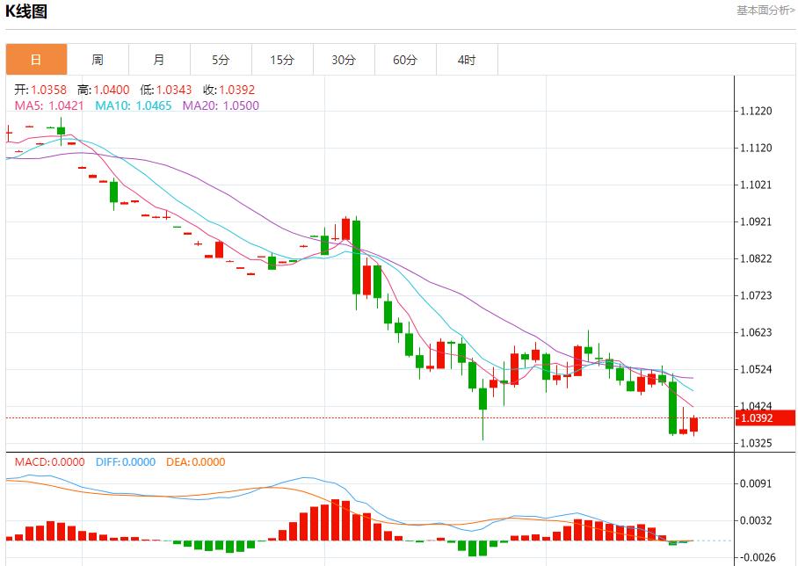Click the K线图 title heading
The image size is (798, 566).
pos(27,11)
